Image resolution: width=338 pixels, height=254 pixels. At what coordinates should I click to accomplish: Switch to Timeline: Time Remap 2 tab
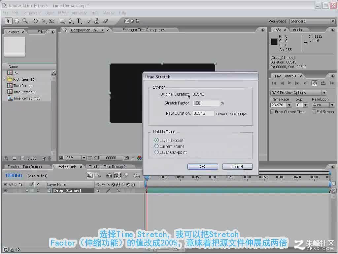click(107, 167)
